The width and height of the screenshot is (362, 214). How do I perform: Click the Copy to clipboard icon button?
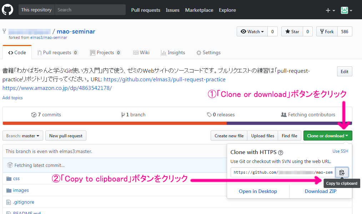342,172
